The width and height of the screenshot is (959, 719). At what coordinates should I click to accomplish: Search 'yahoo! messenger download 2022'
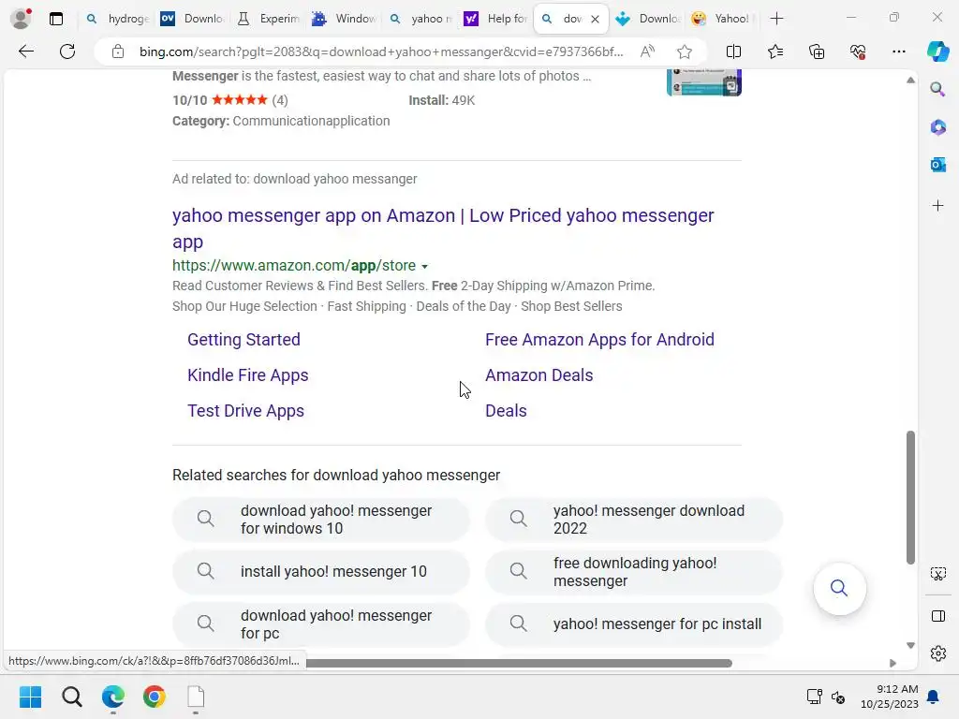pos(634,519)
